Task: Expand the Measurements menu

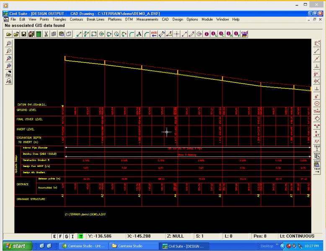Action: coord(147,19)
